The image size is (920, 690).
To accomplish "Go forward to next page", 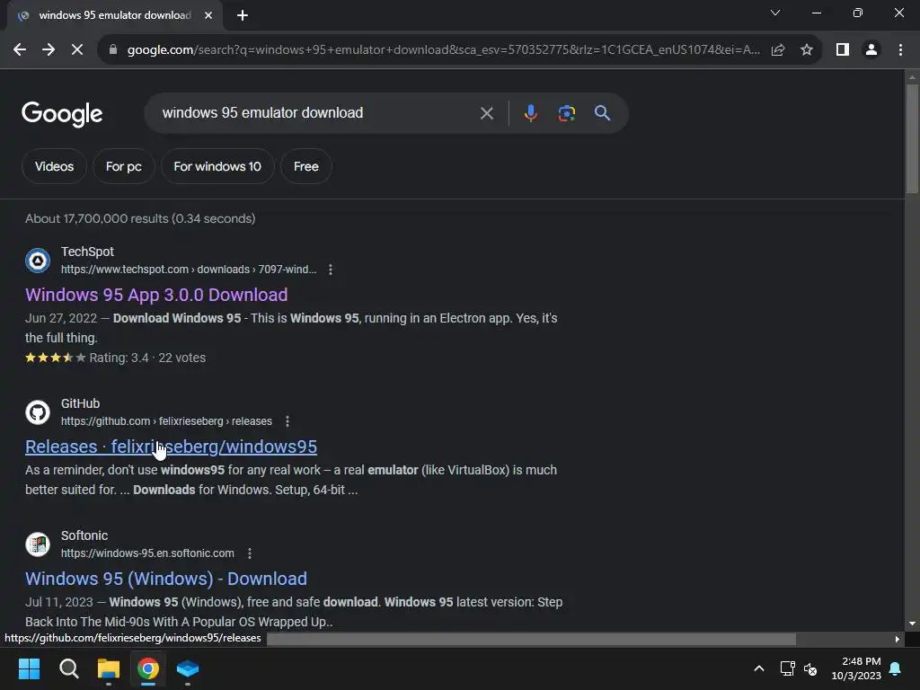I will (49, 50).
